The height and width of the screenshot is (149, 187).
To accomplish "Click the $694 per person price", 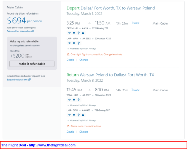I will coord(25,20).
